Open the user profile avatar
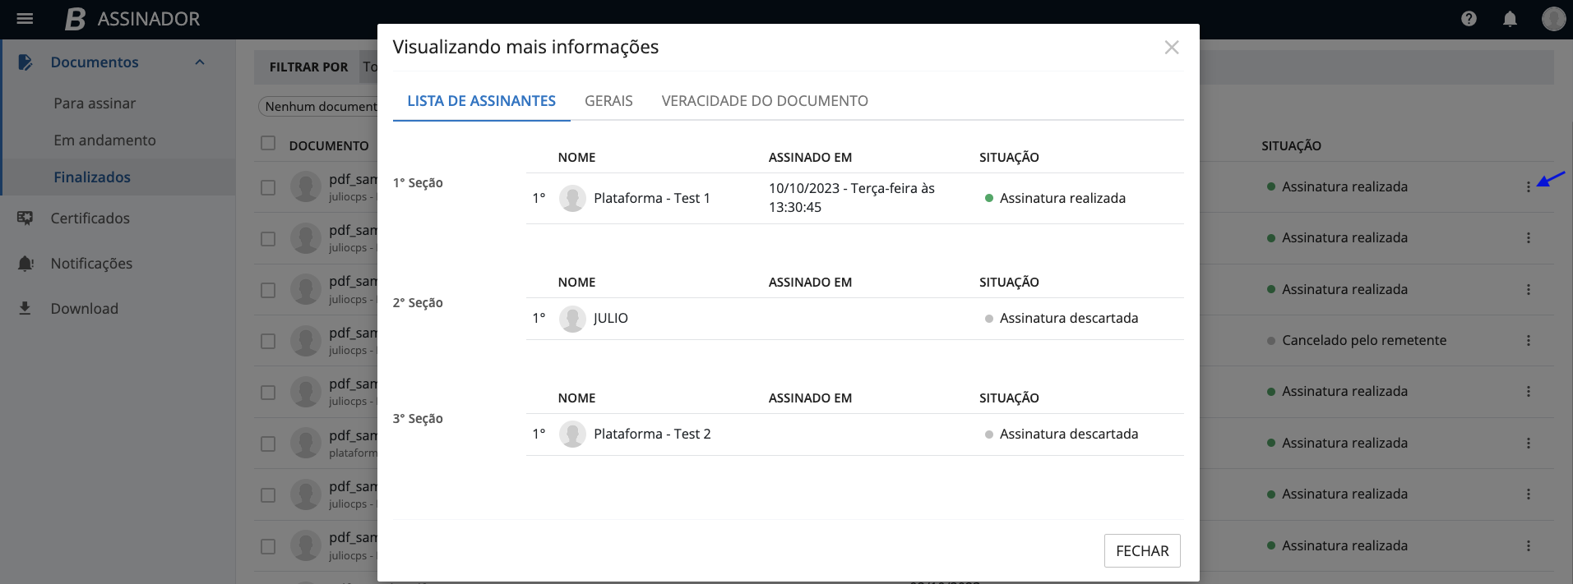 pos(1553,19)
